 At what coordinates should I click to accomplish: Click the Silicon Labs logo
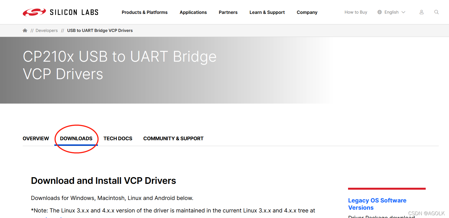60,12
